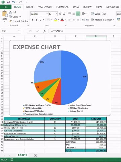The width and height of the screenshot is (121, 162).
Task: Click Decrease Indent icon
Action: pyautogui.click(x=83, y=20)
